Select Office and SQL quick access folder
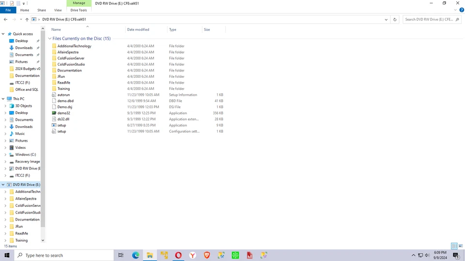 [x=27, y=89]
